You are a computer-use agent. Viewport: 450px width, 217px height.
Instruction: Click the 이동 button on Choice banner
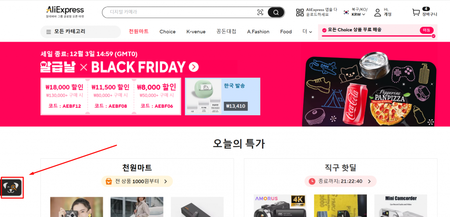coord(426,30)
